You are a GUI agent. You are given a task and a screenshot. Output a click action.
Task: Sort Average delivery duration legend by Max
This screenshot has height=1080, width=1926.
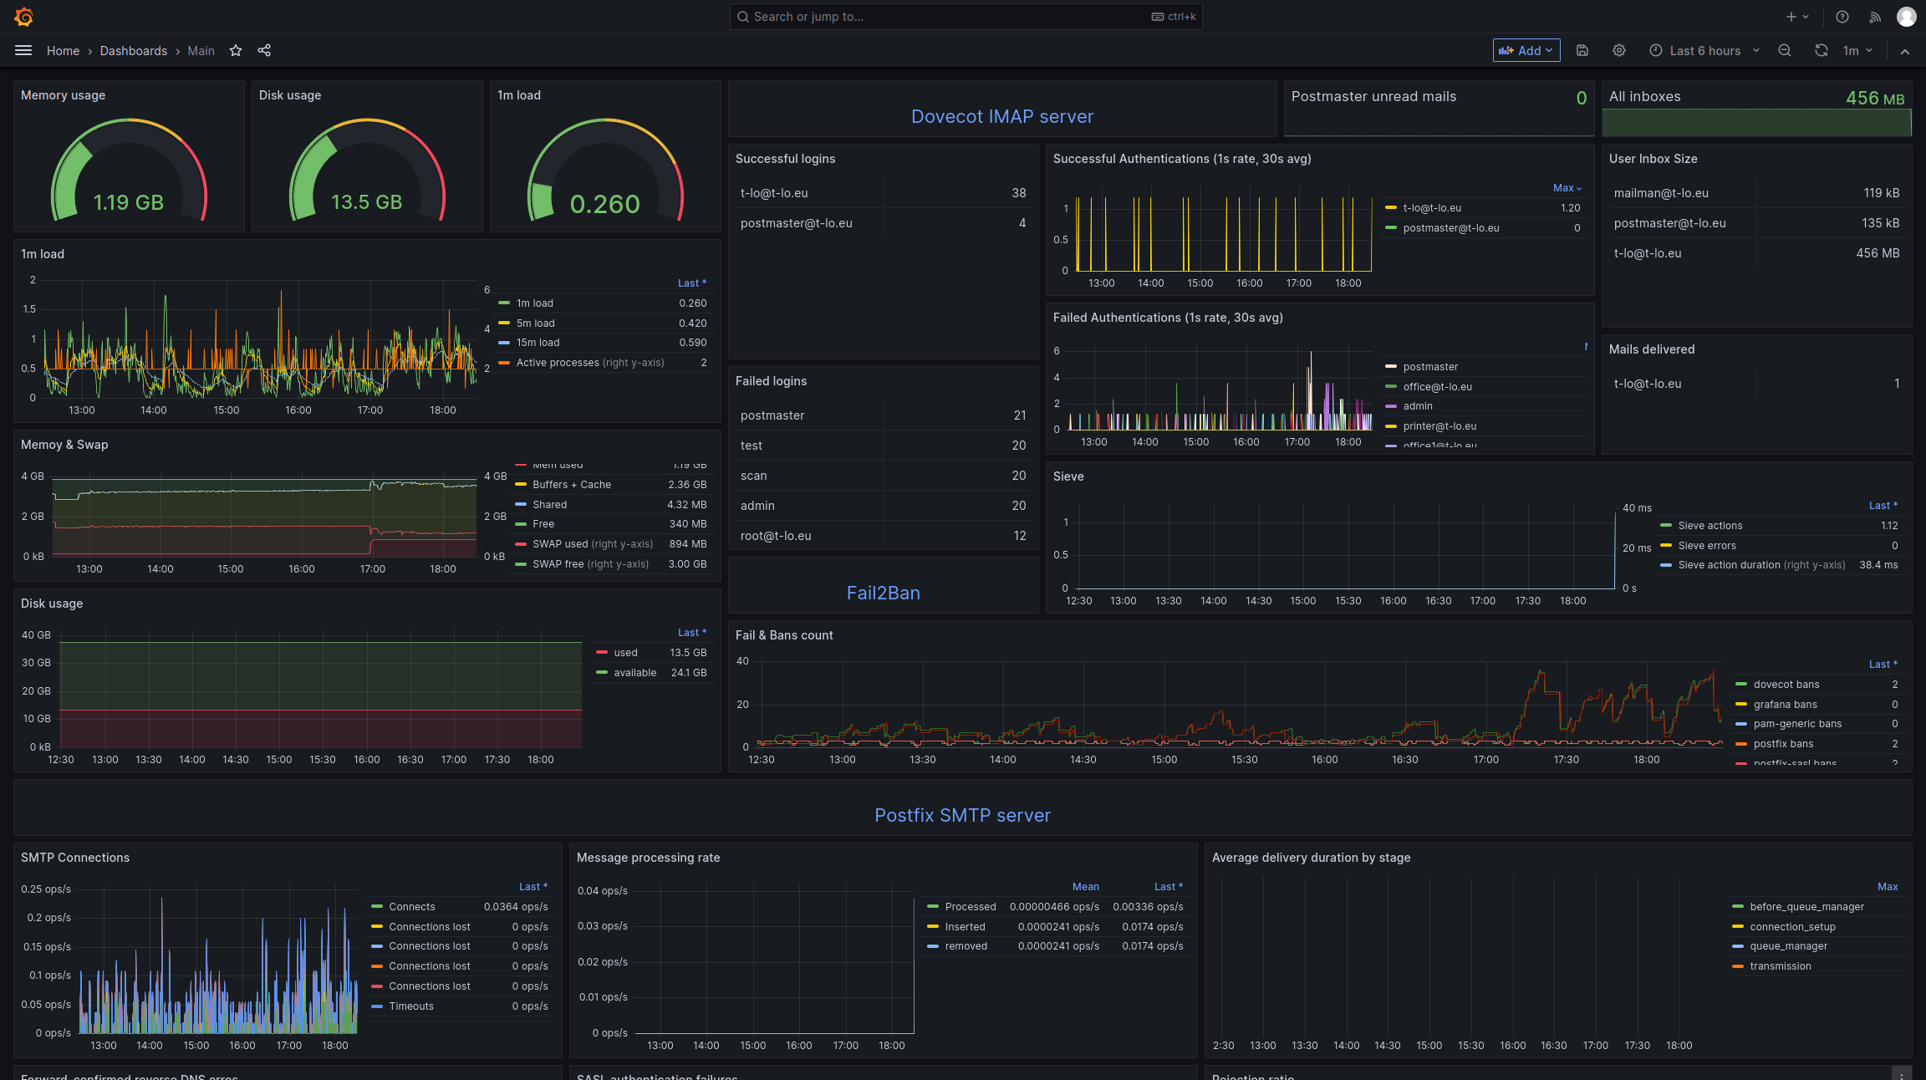pyautogui.click(x=1888, y=887)
